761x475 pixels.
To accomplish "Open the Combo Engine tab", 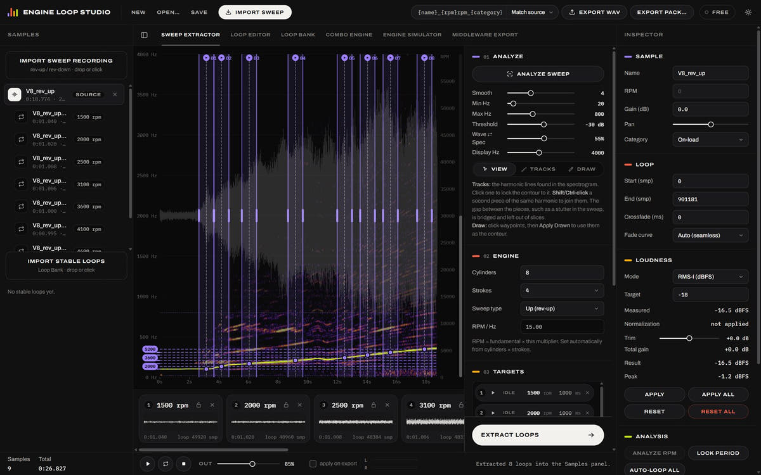I will coord(349,35).
